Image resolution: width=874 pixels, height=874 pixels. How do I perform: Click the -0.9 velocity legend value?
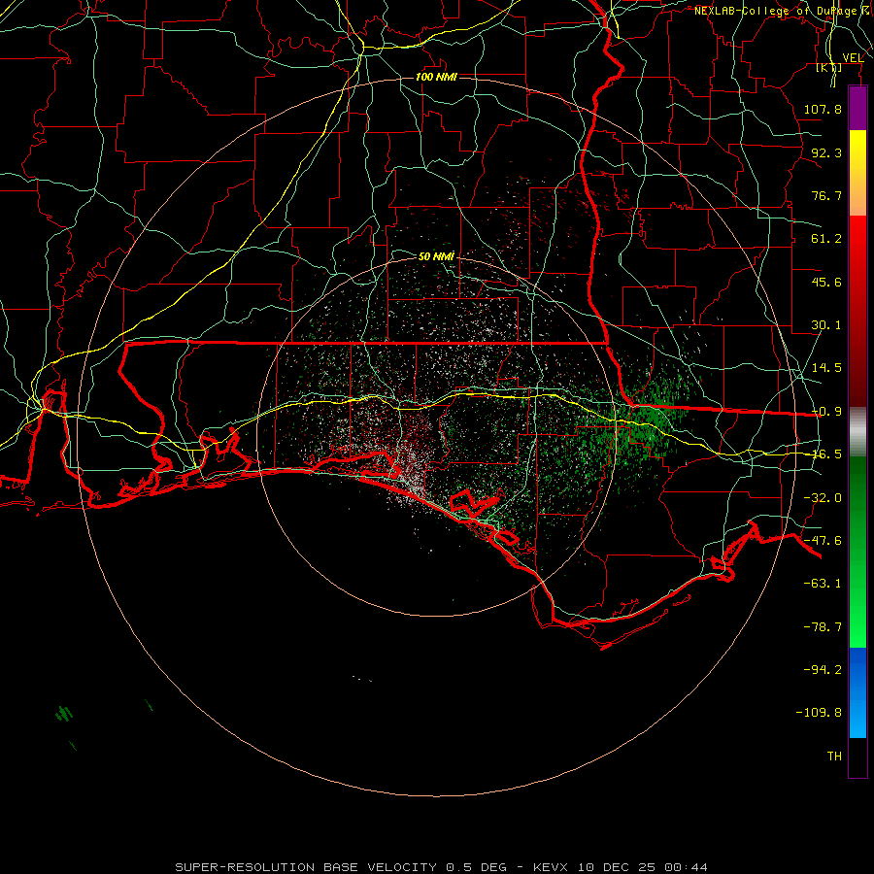tap(826, 412)
